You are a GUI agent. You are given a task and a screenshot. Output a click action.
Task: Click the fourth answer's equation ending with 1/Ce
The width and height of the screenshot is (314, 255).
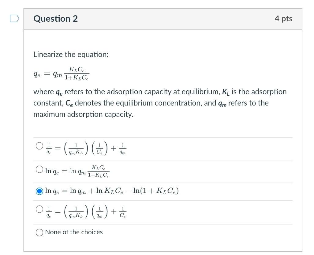[86, 212]
